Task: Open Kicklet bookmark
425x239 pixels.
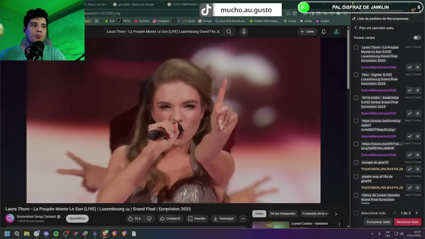Action: pyautogui.click(x=290, y=21)
